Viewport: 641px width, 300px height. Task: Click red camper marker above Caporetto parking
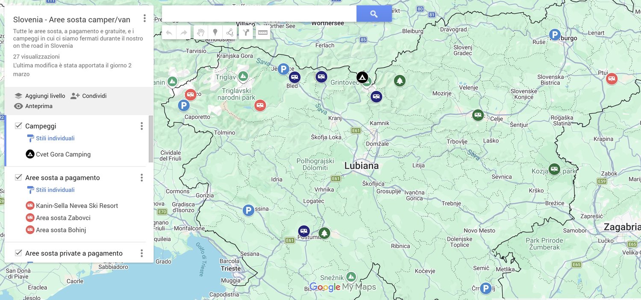tap(191, 95)
